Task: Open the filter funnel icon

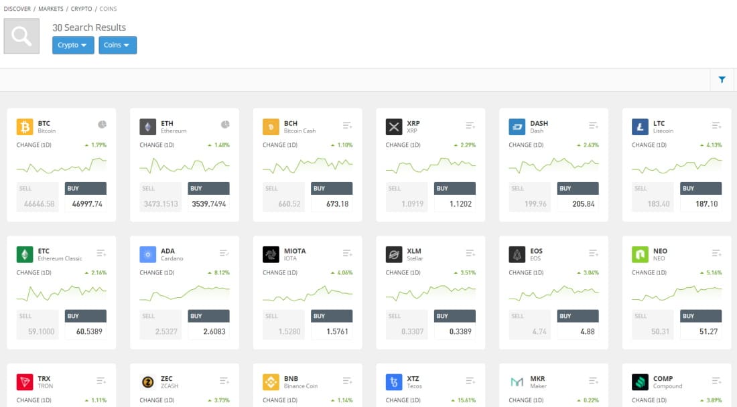Action: (722, 80)
